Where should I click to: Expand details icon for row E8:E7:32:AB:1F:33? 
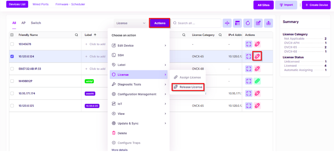click(x=249, y=69)
